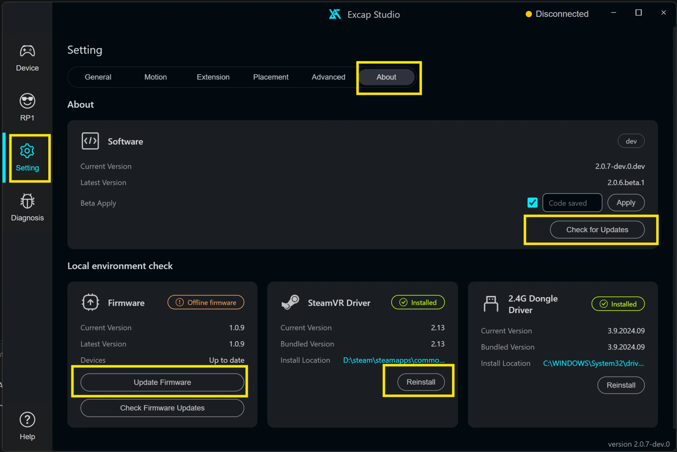Image resolution: width=677 pixels, height=452 pixels.
Task: Go to the Advanced tab
Action: coord(328,77)
